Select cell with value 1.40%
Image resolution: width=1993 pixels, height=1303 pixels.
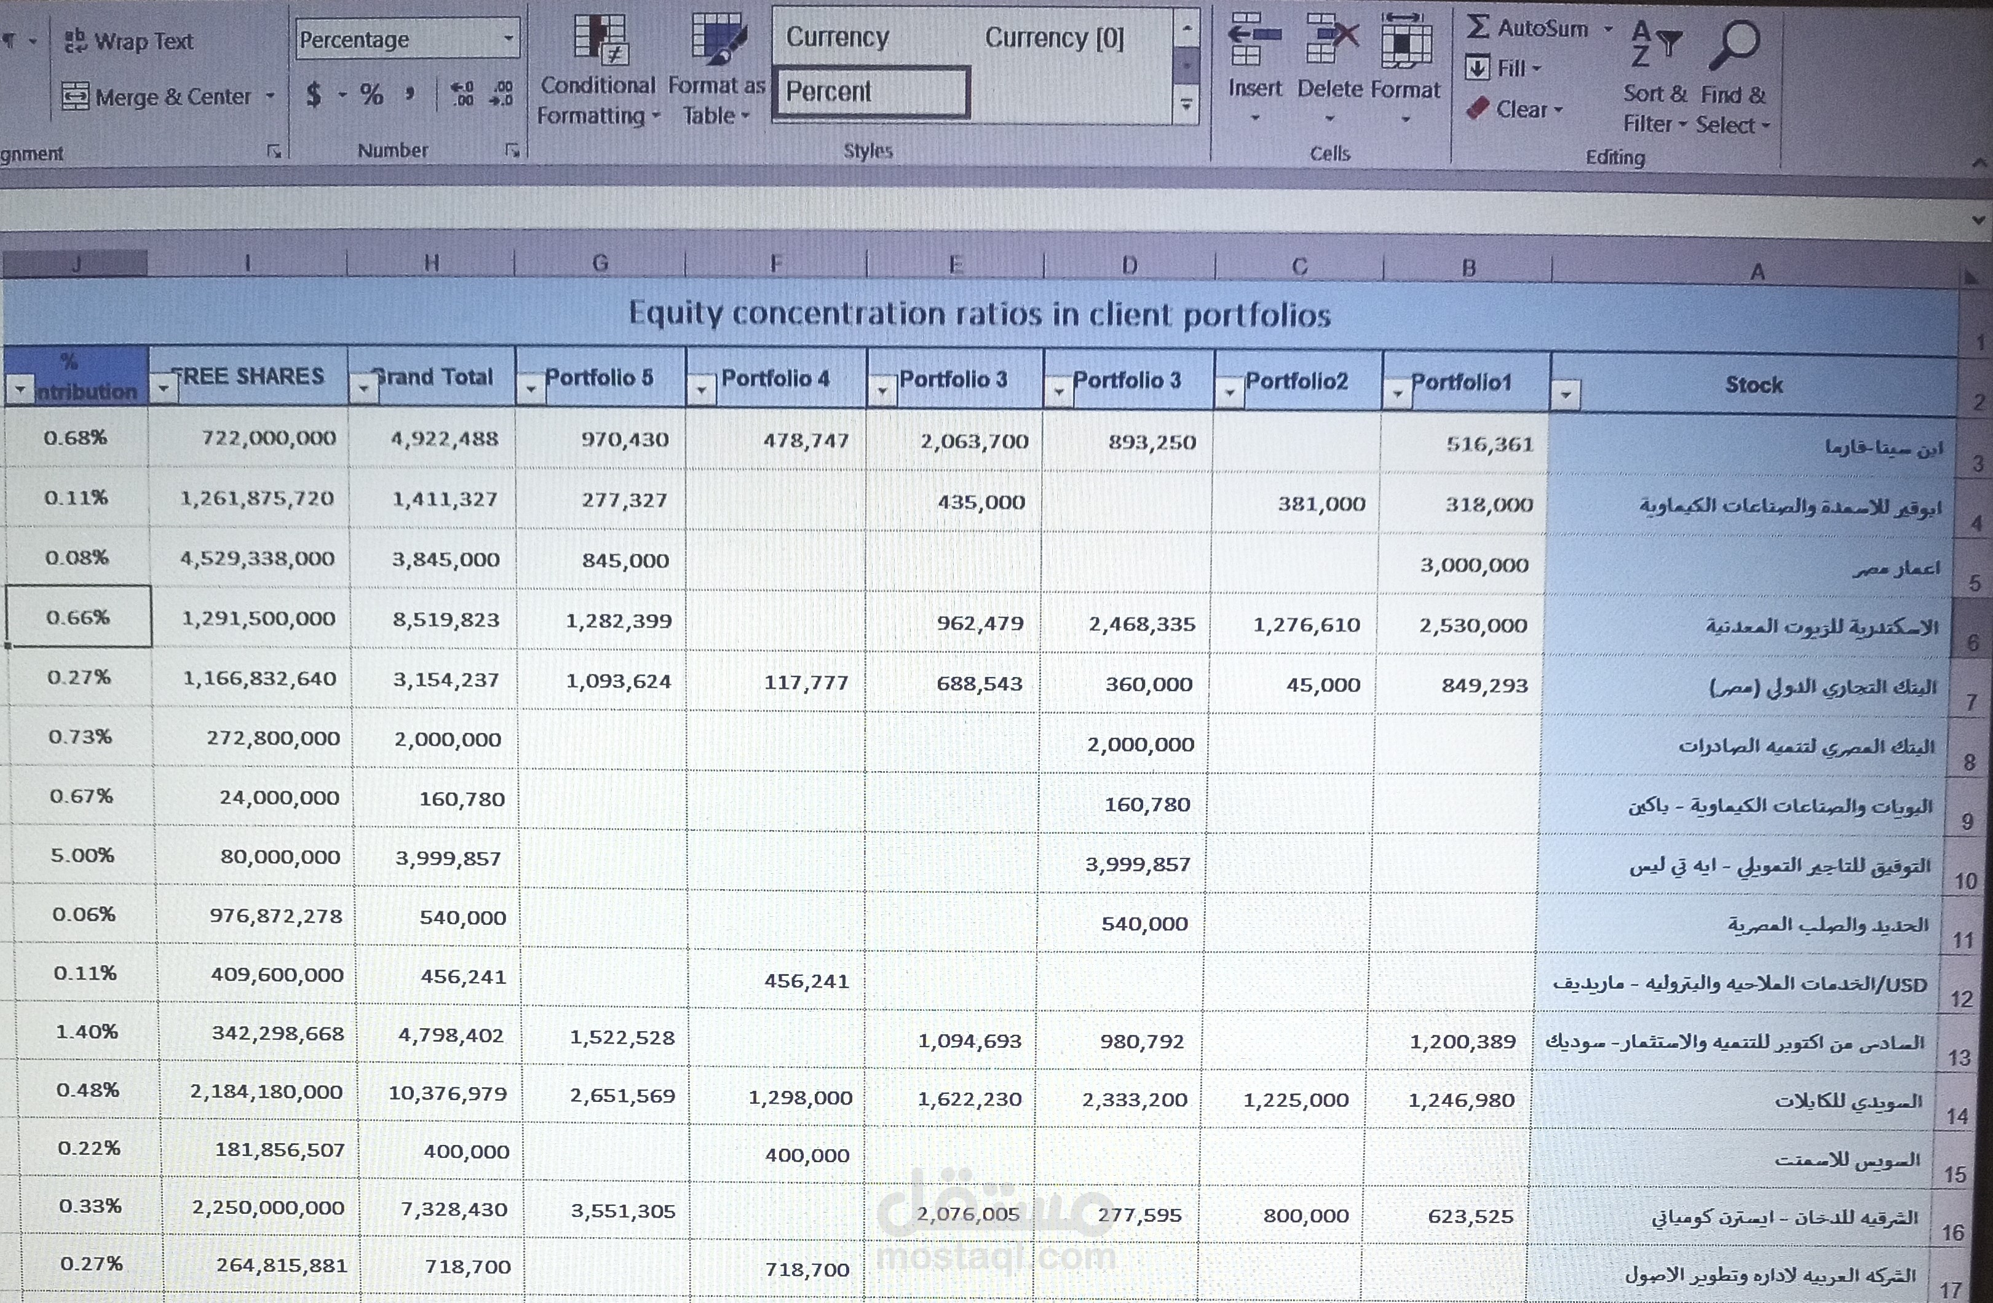coord(86,1031)
